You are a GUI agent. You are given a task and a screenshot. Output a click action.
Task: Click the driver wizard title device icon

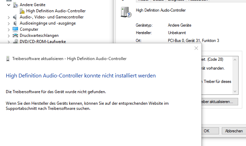pos(8,59)
